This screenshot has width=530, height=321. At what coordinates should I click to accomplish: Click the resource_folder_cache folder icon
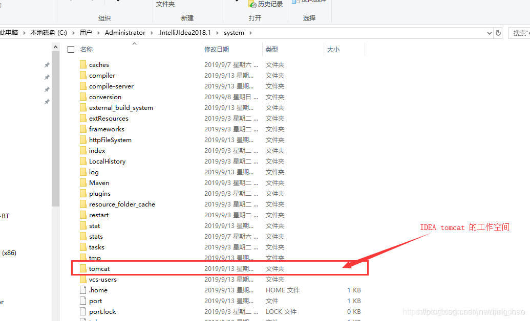(x=83, y=204)
